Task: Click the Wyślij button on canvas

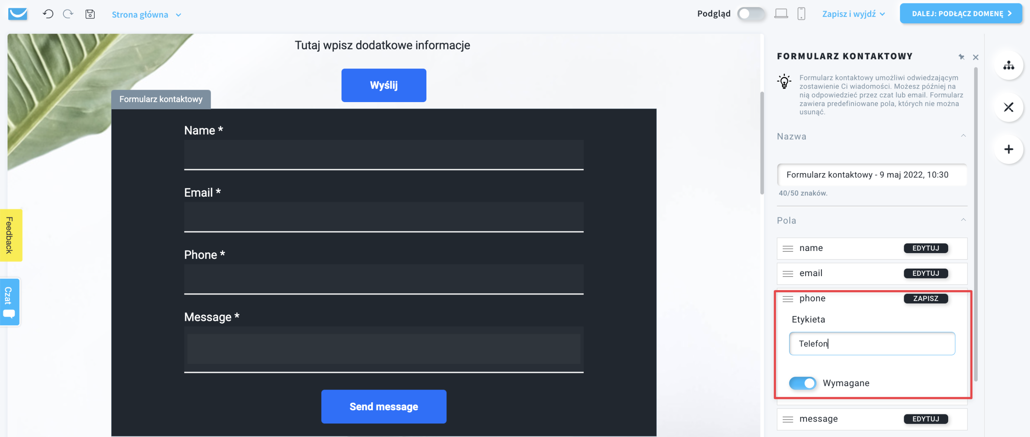Action: point(383,85)
